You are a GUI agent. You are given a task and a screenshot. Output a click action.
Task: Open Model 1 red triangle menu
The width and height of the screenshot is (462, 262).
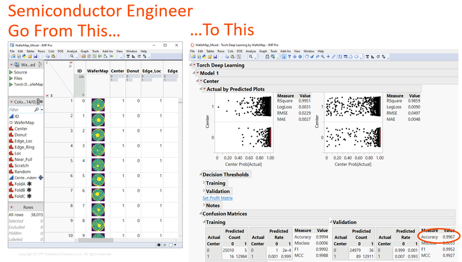tap(198, 73)
